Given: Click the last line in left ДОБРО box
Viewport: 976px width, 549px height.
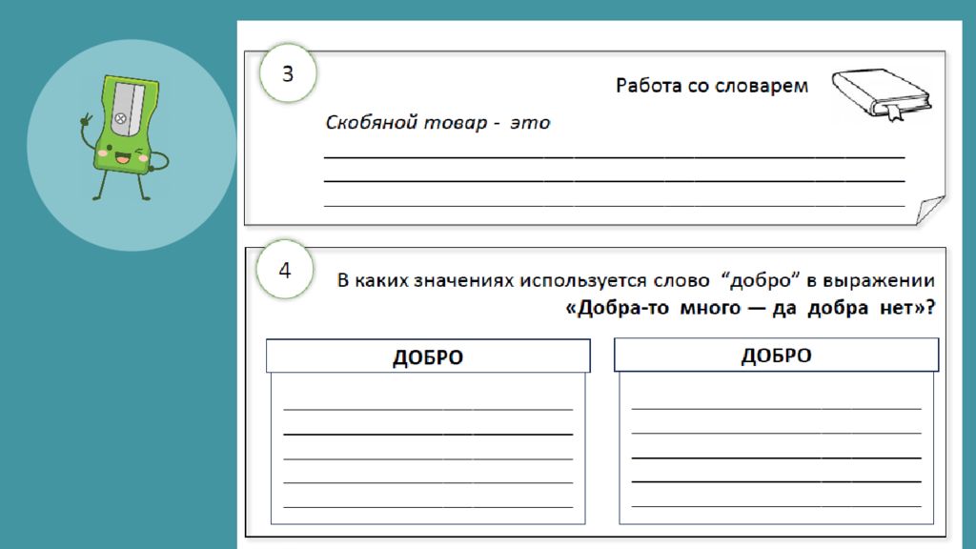Looking at the screenshot, I should click(428, 507).
